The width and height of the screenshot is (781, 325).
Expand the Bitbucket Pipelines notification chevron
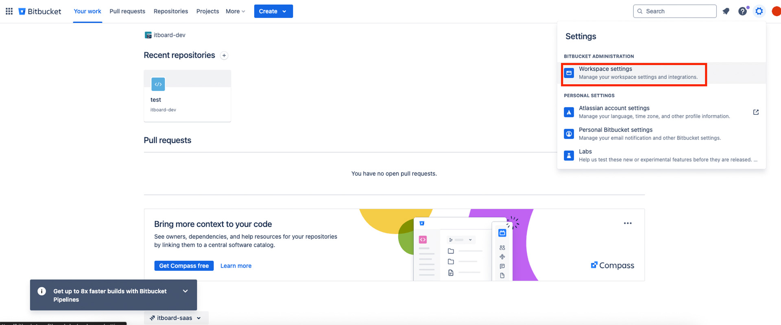[x=185, y=291]
